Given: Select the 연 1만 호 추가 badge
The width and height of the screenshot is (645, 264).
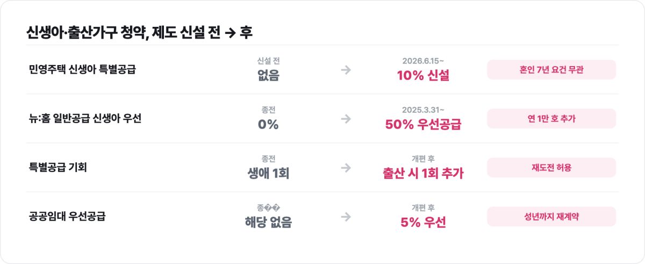Looking at the screenshot, I should click(551, 119).
